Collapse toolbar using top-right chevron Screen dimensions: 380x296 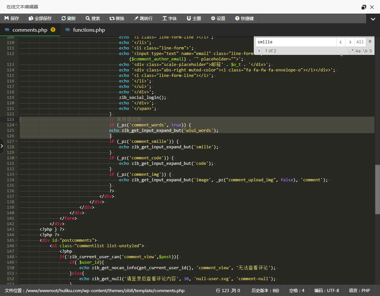coord(373,19)
